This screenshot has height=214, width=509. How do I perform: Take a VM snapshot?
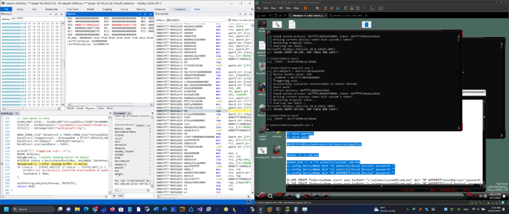pyautogui.click(x=325, y=8)
